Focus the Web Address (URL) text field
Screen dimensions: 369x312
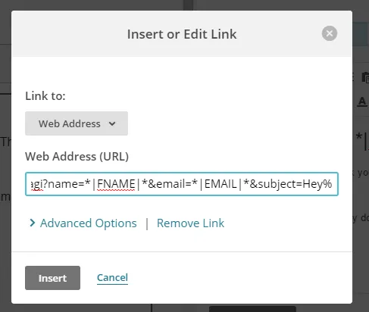coord(182,184)
